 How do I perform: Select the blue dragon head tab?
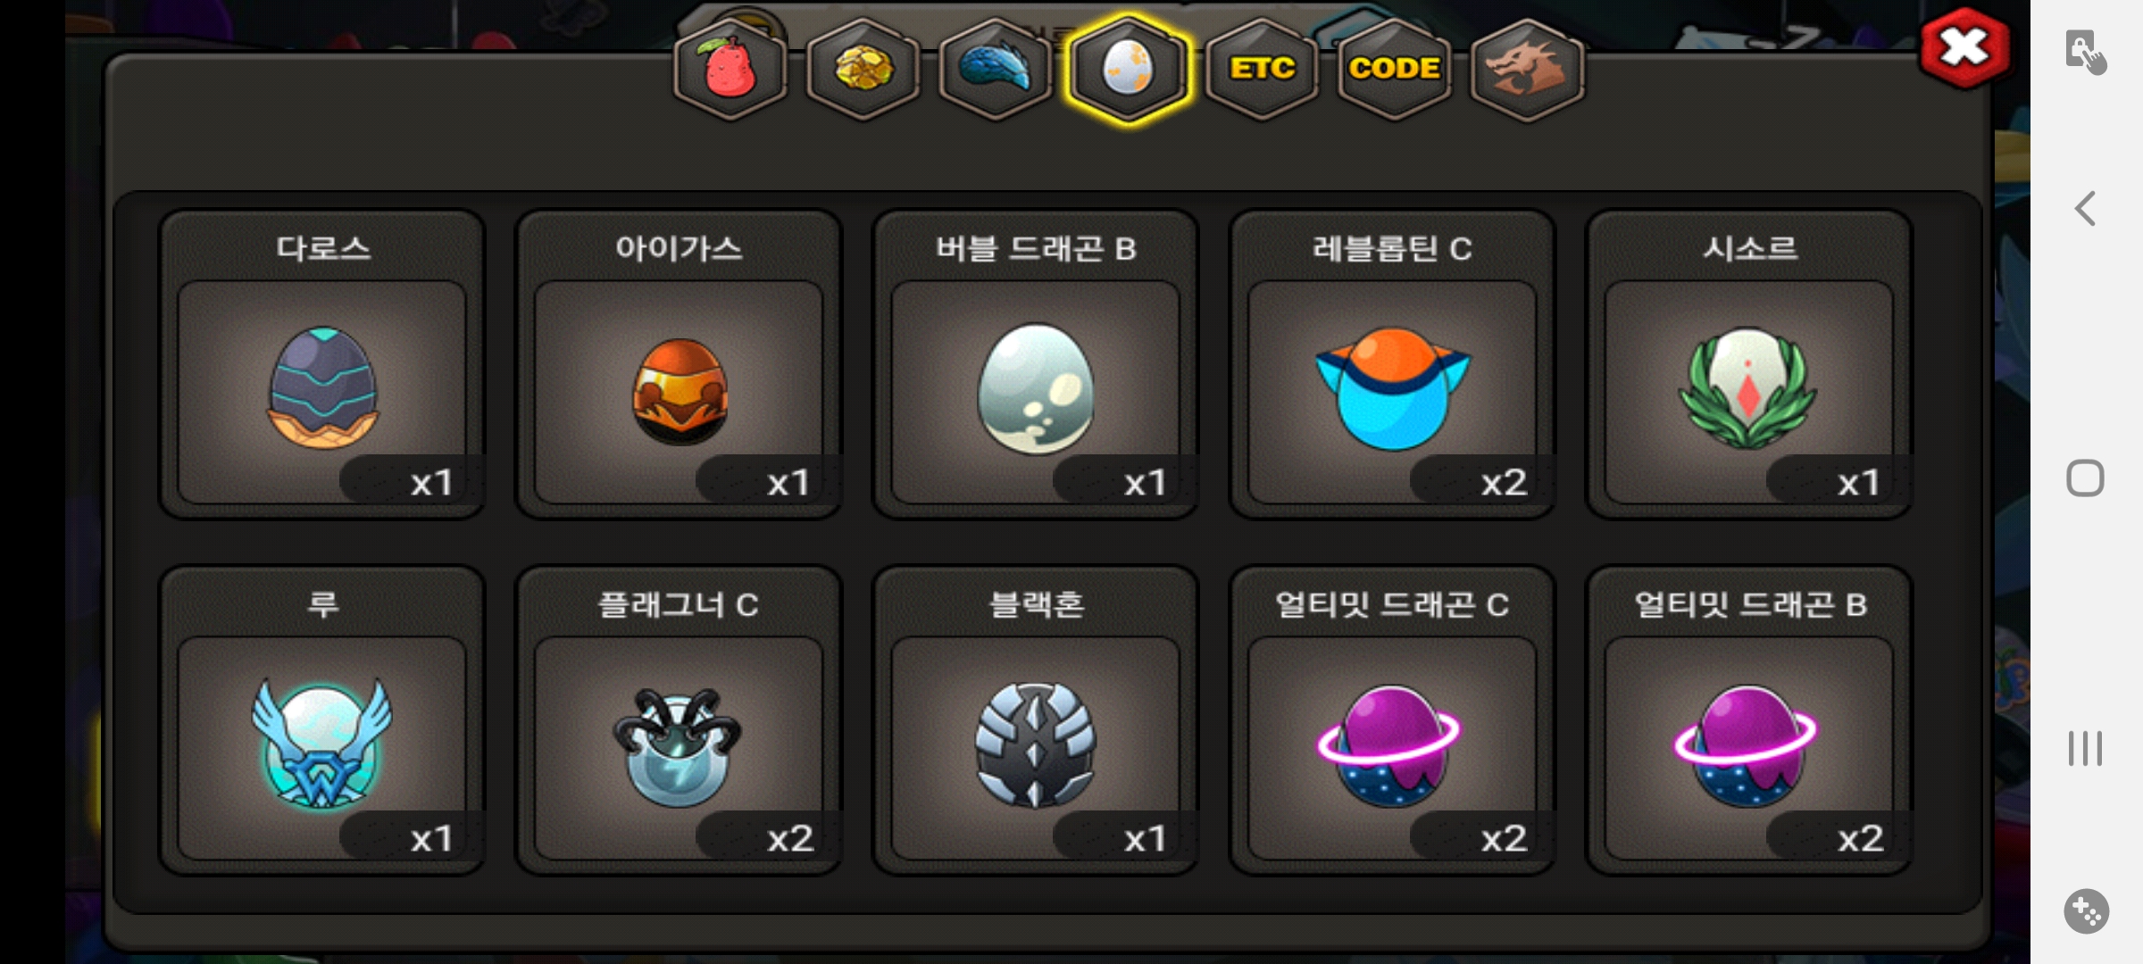tap(996, 70)
